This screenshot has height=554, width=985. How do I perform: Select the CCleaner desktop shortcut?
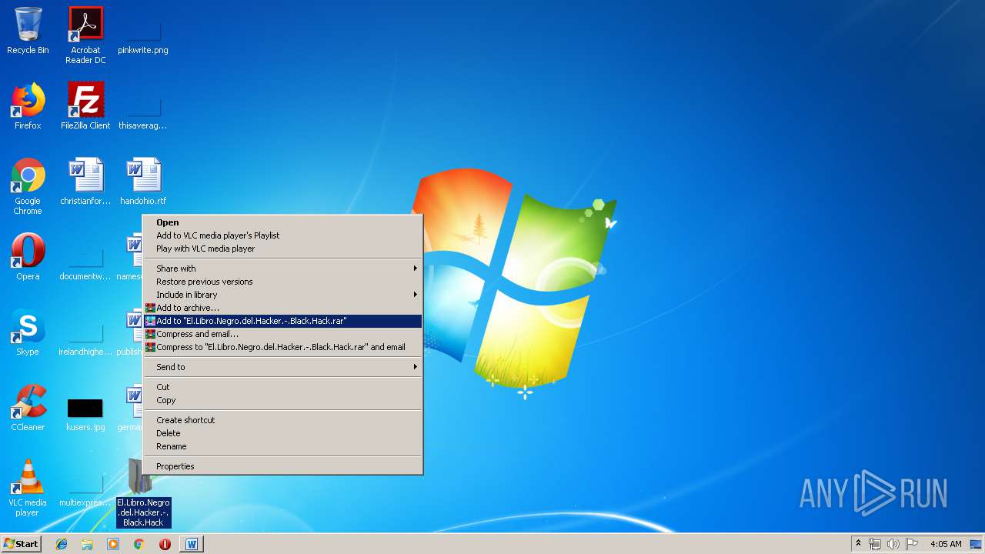click(28, 408)
